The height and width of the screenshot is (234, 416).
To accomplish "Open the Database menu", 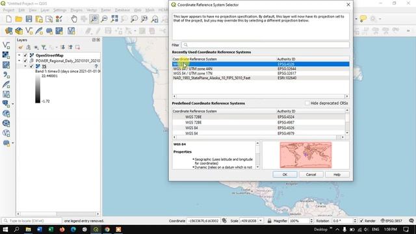I will point(122,10).
